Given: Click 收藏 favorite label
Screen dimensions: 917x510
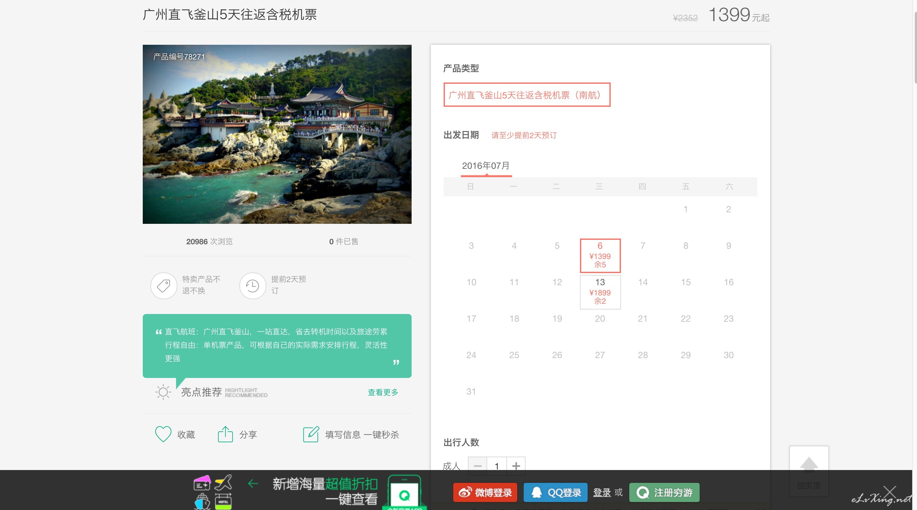Looking at the screenshot, I should click(x=186, y=435).
